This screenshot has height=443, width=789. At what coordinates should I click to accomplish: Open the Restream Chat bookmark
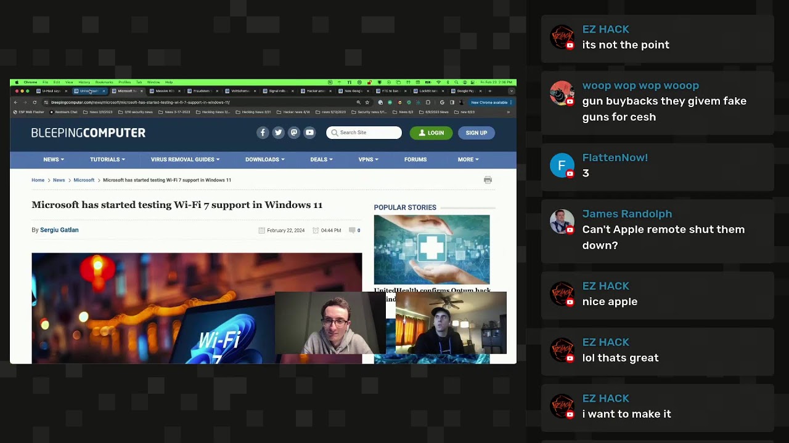pos(63,112)
